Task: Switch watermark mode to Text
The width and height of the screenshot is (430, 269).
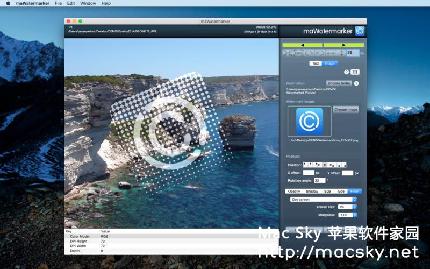Action: (316, 63)
